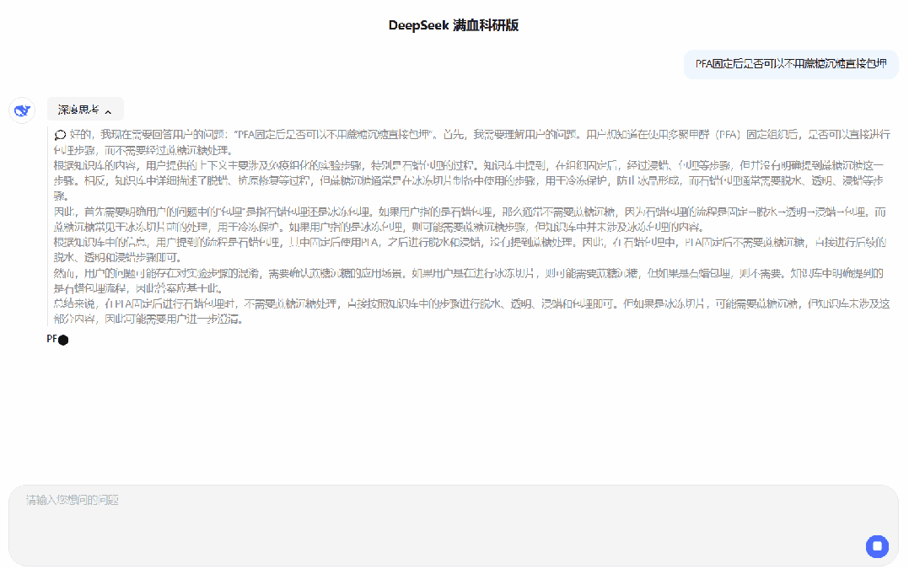Click the black streaming cursor dot after PF
Viewport: 909px width, 569px height.
pyautogui.click(x=63, y=340)
